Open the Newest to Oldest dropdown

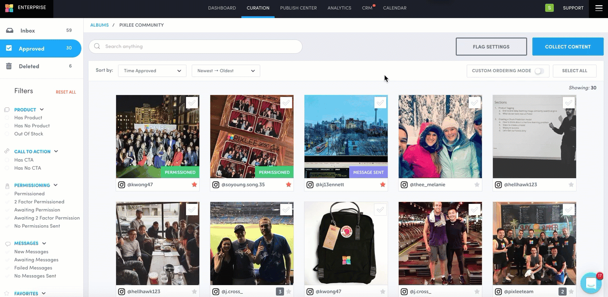pyautogui.click(x=226, y=71)
